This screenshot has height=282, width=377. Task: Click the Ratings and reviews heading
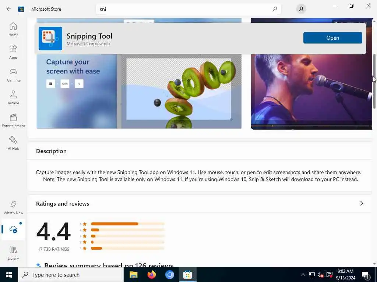tap(63, 203)
